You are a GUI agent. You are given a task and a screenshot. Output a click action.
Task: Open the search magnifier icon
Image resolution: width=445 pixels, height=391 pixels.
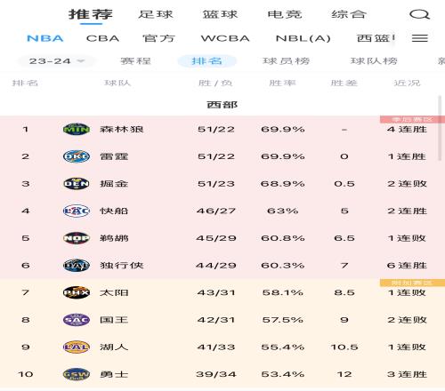(419, 14)
